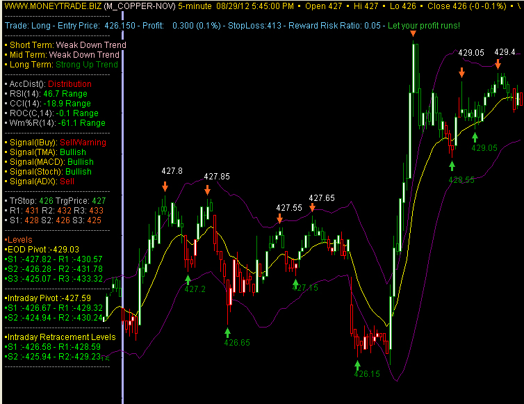Click the orange sell arrow under 427.8
This screenshot has width=524, height=404.
(x=165, y=186)
